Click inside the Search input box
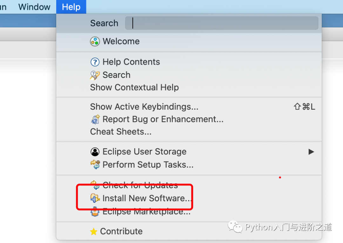This screenshot has width=343, height=243. [221, 23]
